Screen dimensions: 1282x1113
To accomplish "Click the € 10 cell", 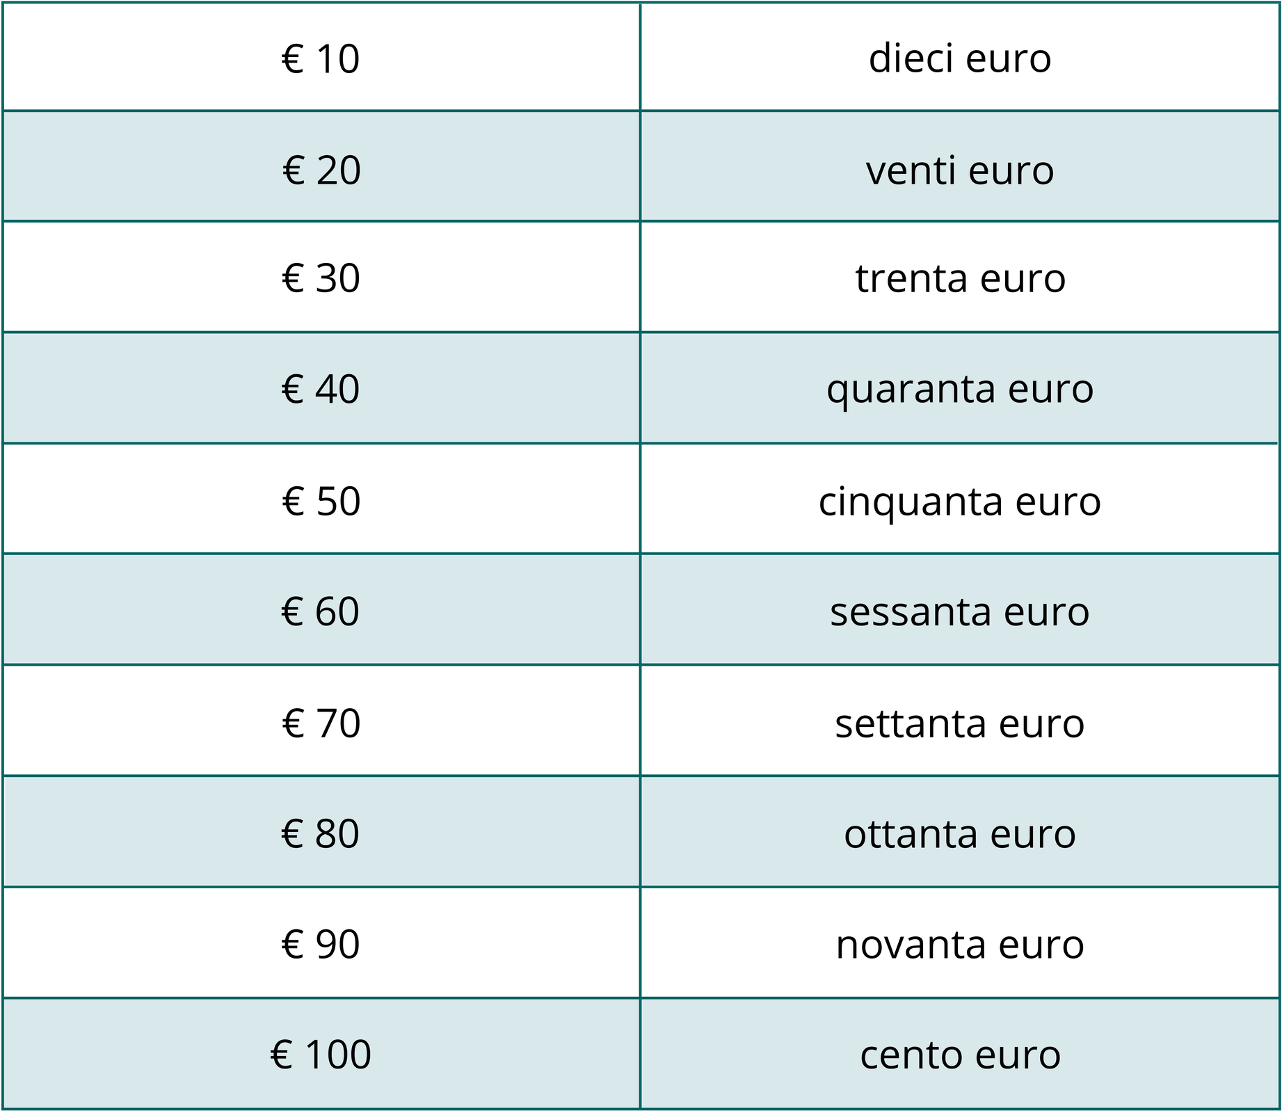I will point(321,58).
